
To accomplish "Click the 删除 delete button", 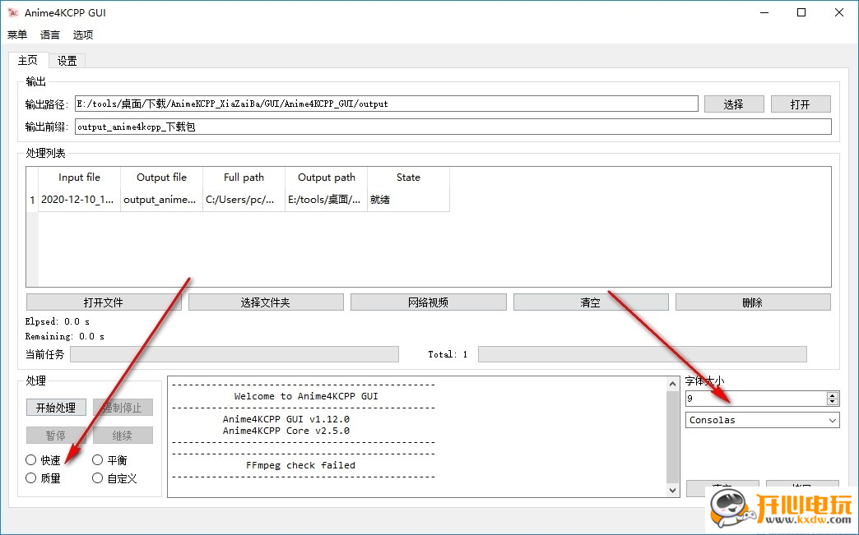I will (x=753, y=302).
